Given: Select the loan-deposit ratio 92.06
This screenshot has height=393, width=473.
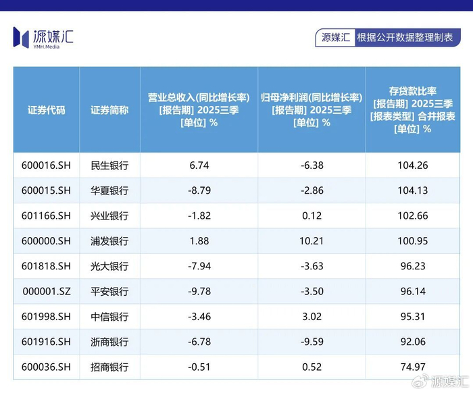Looking at the screenshot, I should [x=413, y=342].
